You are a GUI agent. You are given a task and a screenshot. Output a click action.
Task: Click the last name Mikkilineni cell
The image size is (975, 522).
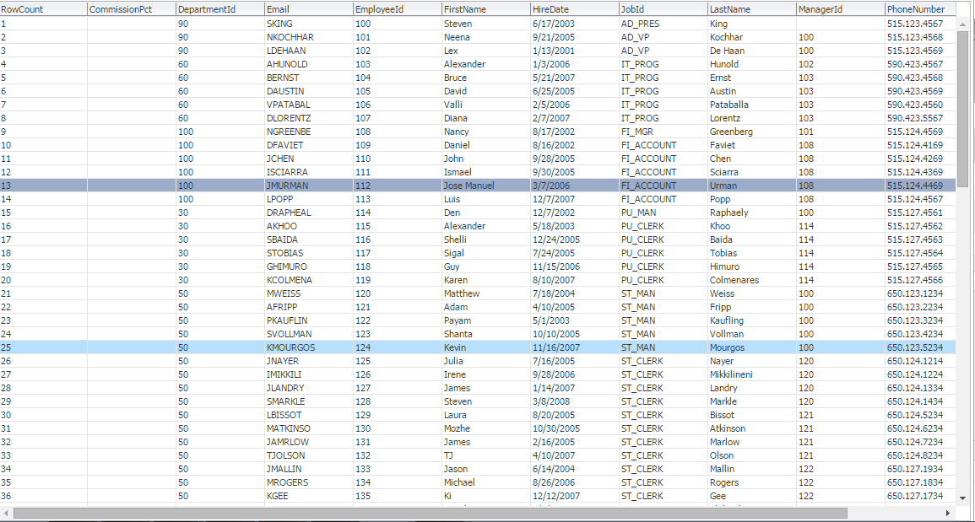pos(752,374)
